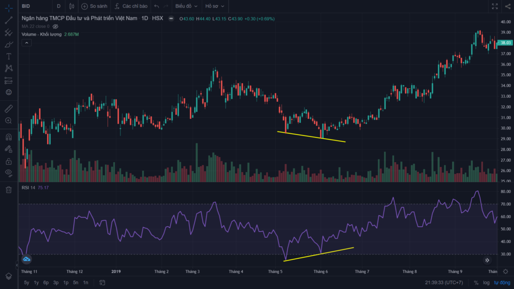Set range to 1y
514x289 pixels.
36,283
